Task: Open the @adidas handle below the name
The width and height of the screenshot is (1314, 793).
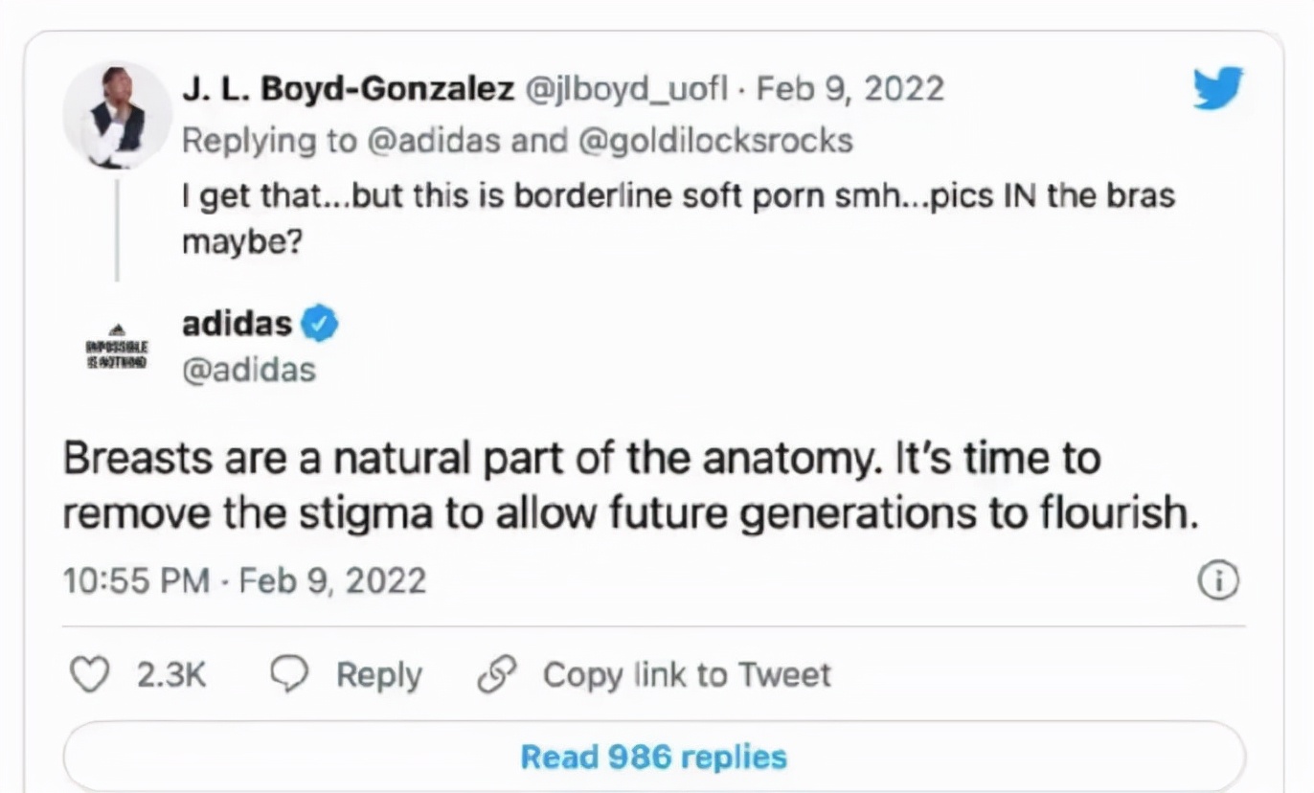Action: coord(248,370)
